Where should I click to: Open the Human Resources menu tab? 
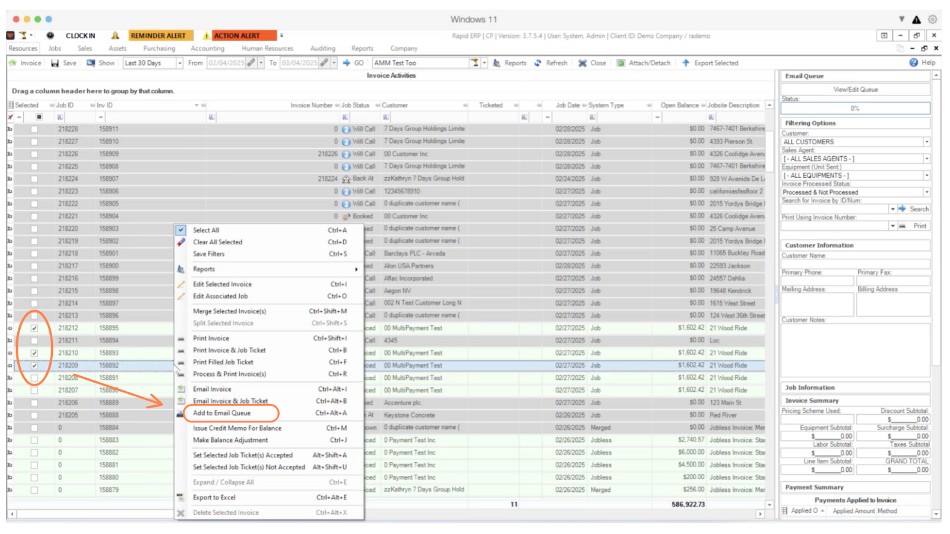[x=267, y=49]
